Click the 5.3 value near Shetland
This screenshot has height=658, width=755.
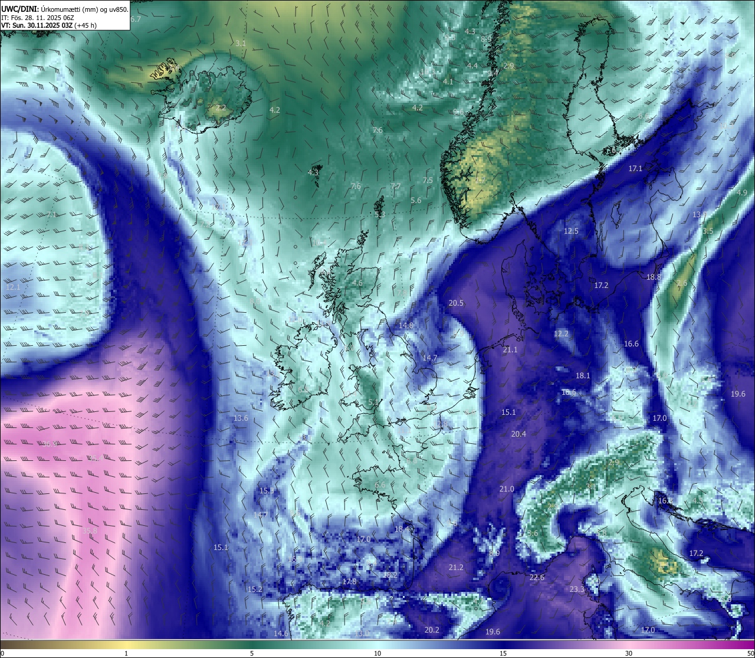[380, 215]
